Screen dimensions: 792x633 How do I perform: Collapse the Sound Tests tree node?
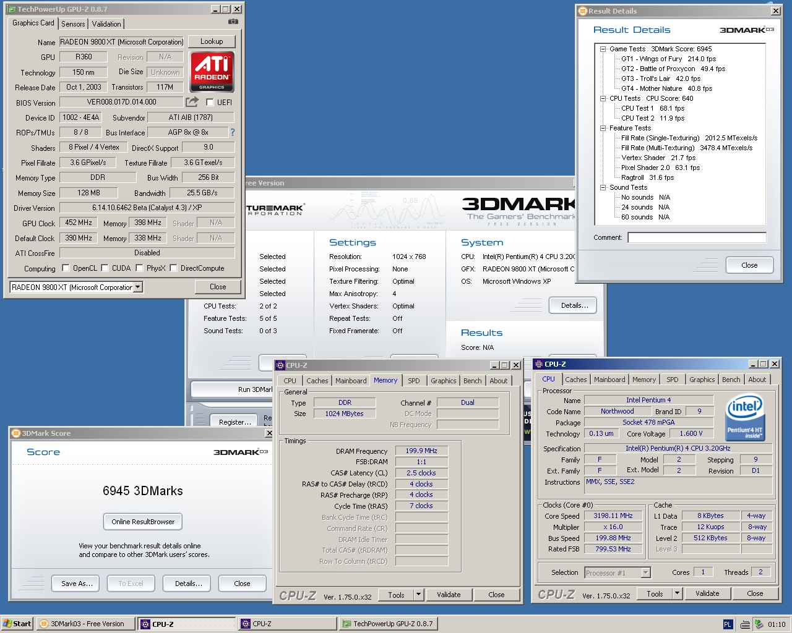click(603, 187)
